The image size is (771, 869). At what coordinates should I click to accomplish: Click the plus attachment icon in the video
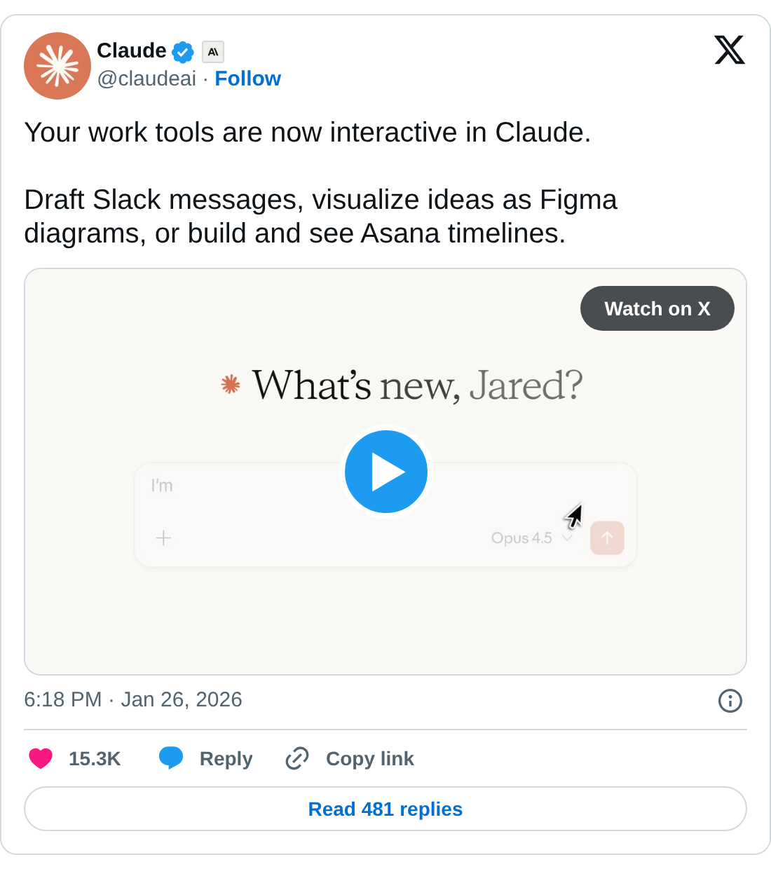click(x=163, y=538)
